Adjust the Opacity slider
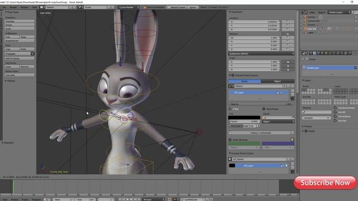This screenshot has height=201, width=358. coord(261,104)
